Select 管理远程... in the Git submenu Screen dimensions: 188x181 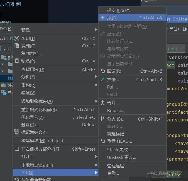(x=132, y=166)
